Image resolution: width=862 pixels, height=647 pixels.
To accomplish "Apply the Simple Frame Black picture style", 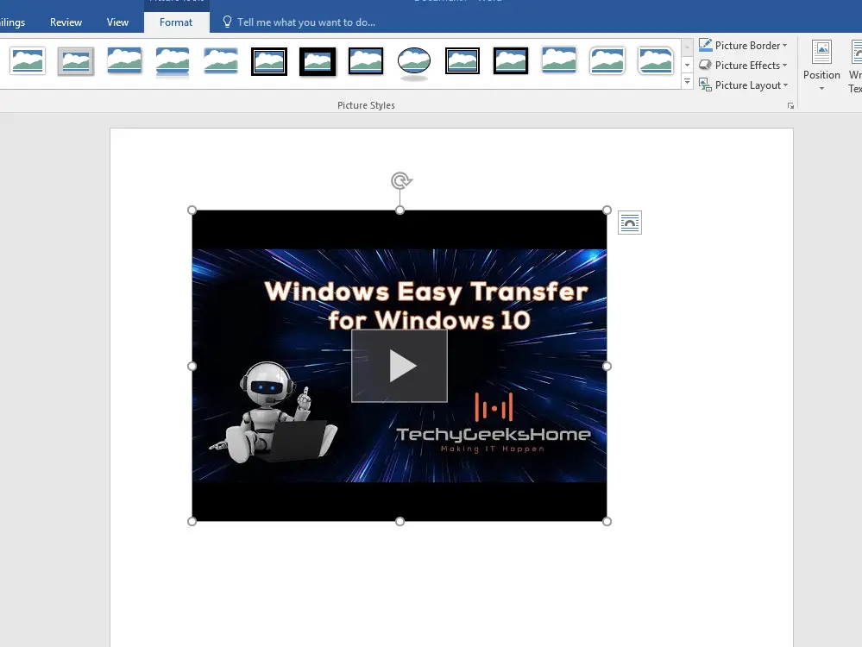I will point(366,61).
